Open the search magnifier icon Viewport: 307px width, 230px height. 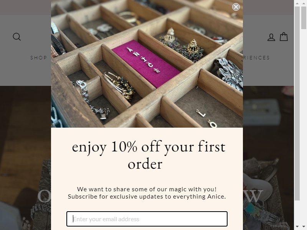tap(17, 37)
